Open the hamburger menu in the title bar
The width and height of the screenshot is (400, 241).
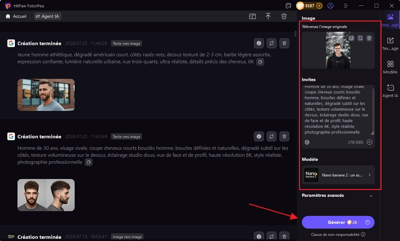point(345,5)
